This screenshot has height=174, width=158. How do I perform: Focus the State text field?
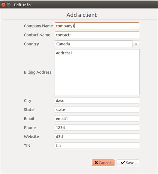[x=97, y=109]
